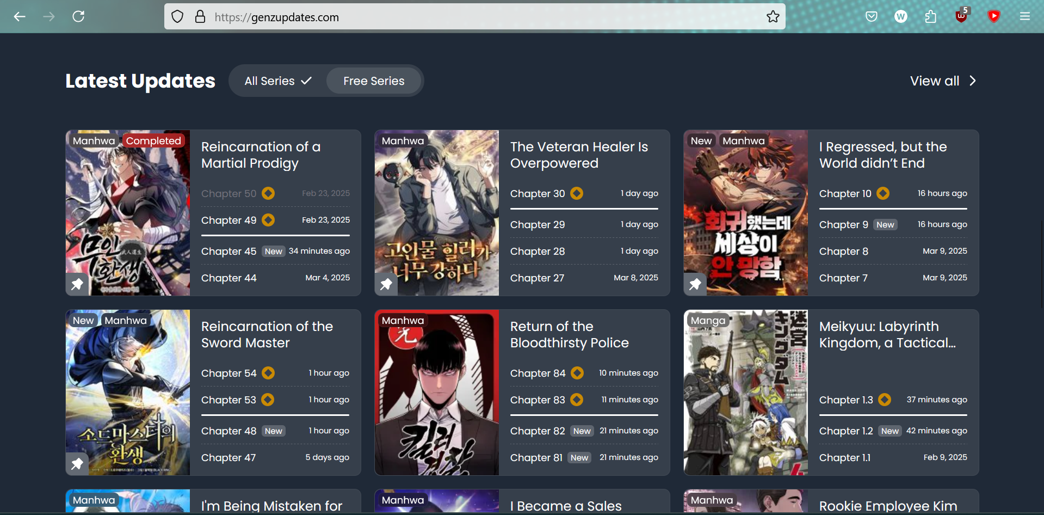
Task: View site security padlock info
Action: pos(200,17)
